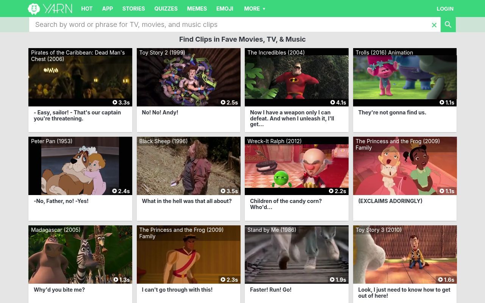Click the LOGIN link

click(x=445, y=9)
